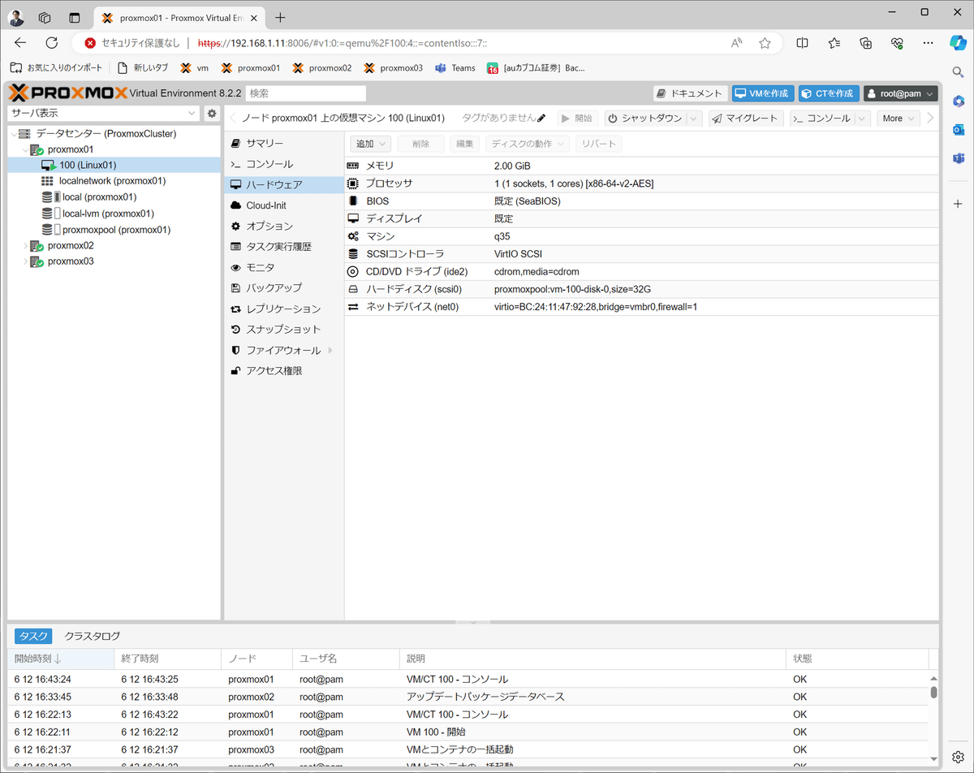Collapse the proxmox01 node tree arrow
The image size is (974, 773).
(24, 149)
